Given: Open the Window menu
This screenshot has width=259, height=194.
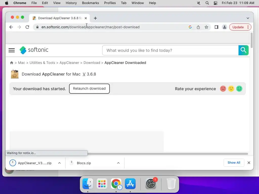Looking at the screenshot, I should pyautogui.click(x=138, y=3).
